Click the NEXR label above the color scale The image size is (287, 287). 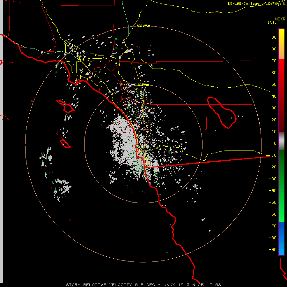tap(280, 19)
